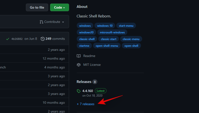Open the microsoft-windows topic tag
Viewport: 199px width, 113px height.
point(112,32)
